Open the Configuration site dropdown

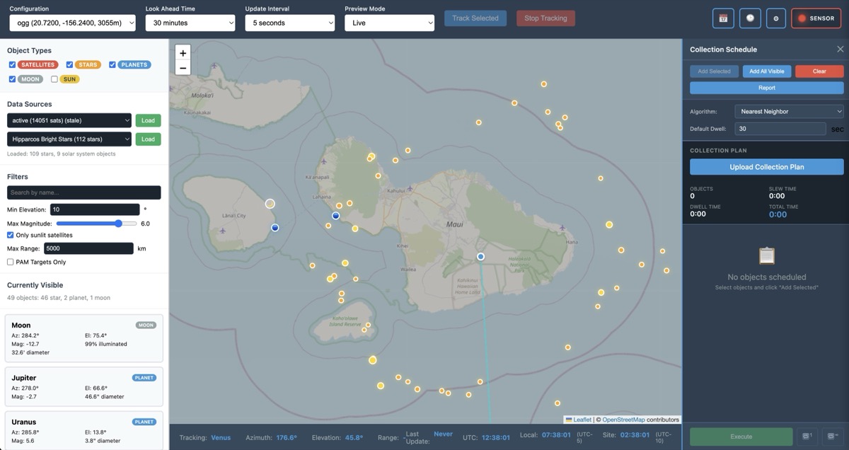tap(72, 23)
